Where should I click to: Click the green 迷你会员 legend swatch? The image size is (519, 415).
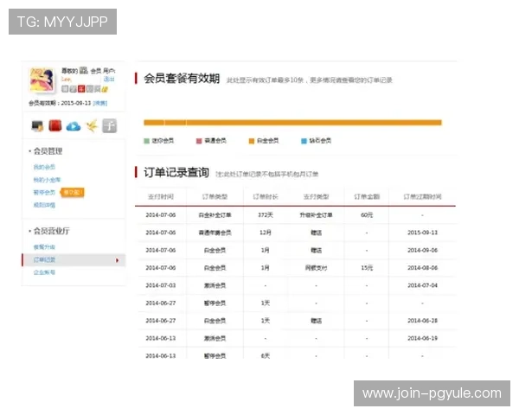click(147, 141)
